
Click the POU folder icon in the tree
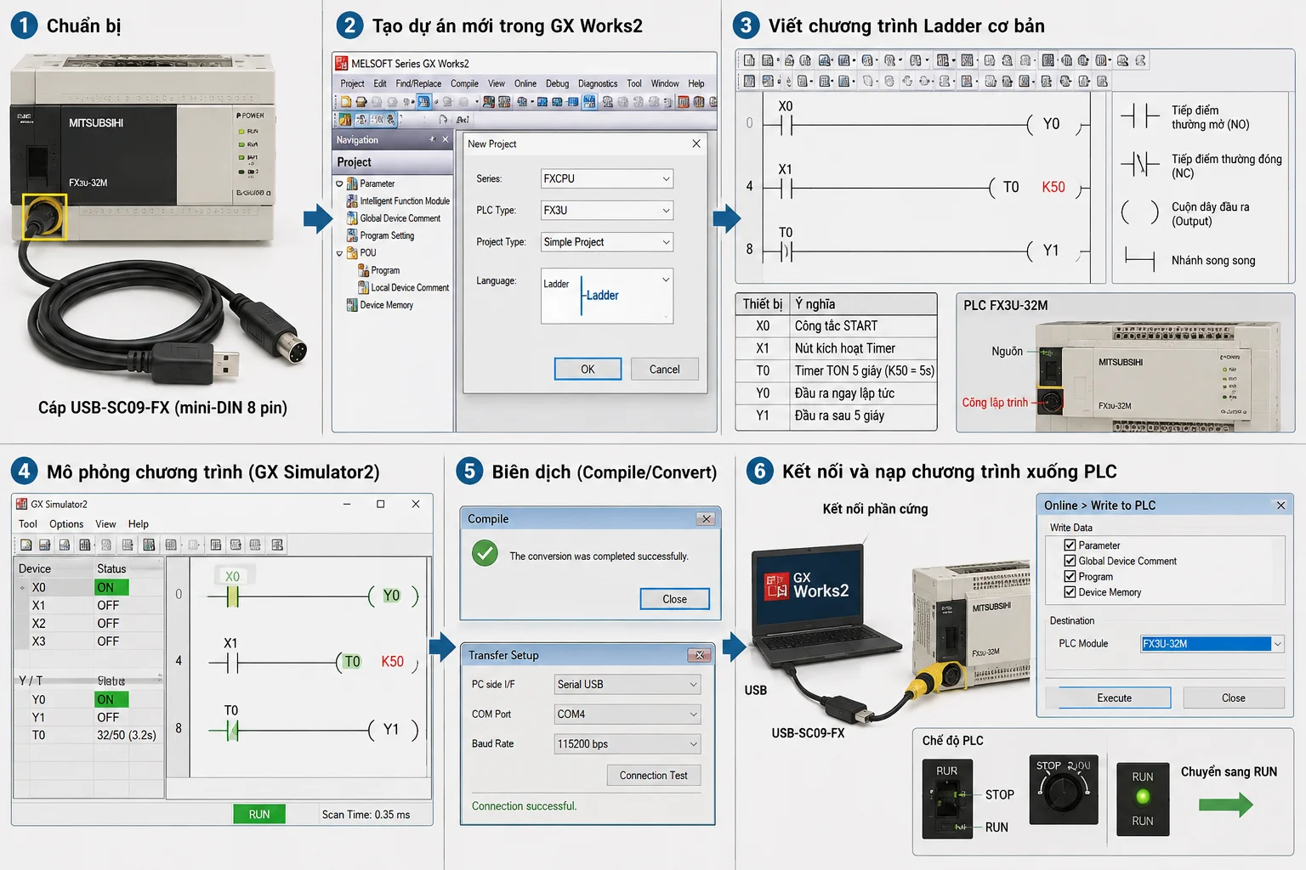(x=352, y=252)
